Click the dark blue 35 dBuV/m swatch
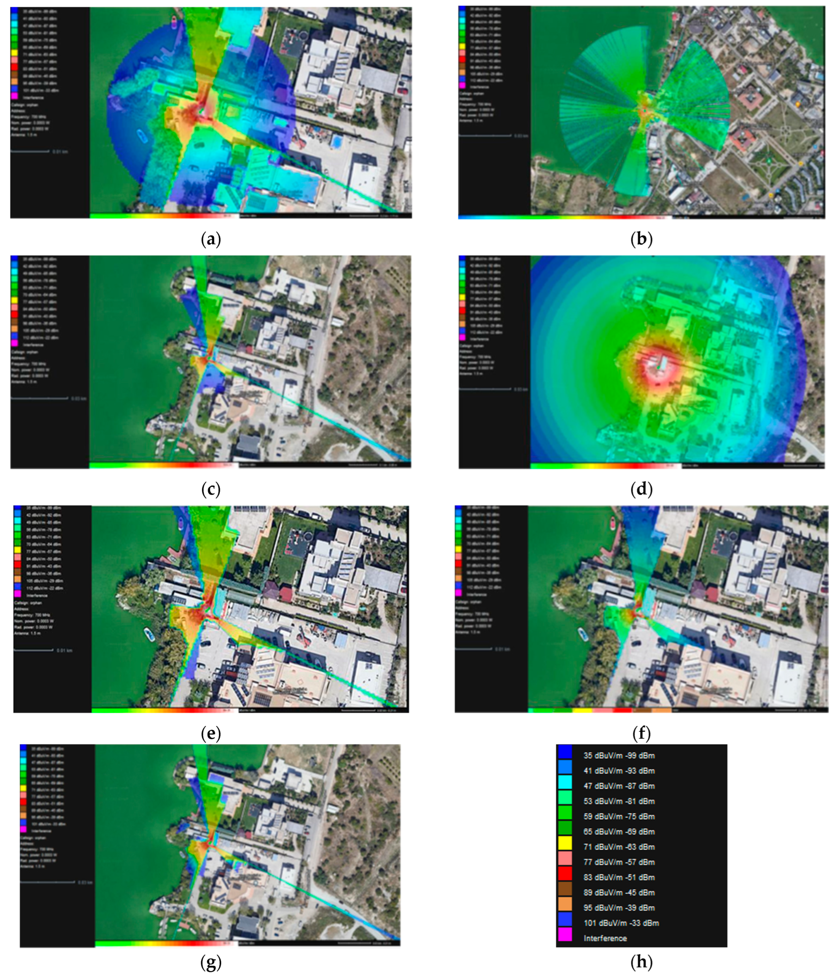This screenshot has width=838, height=976. tap(564, 751)
